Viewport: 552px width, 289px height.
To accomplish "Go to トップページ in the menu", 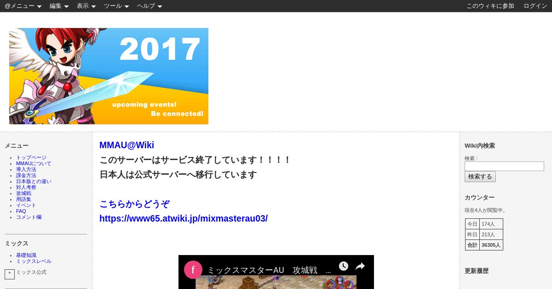I will point(31,157).
